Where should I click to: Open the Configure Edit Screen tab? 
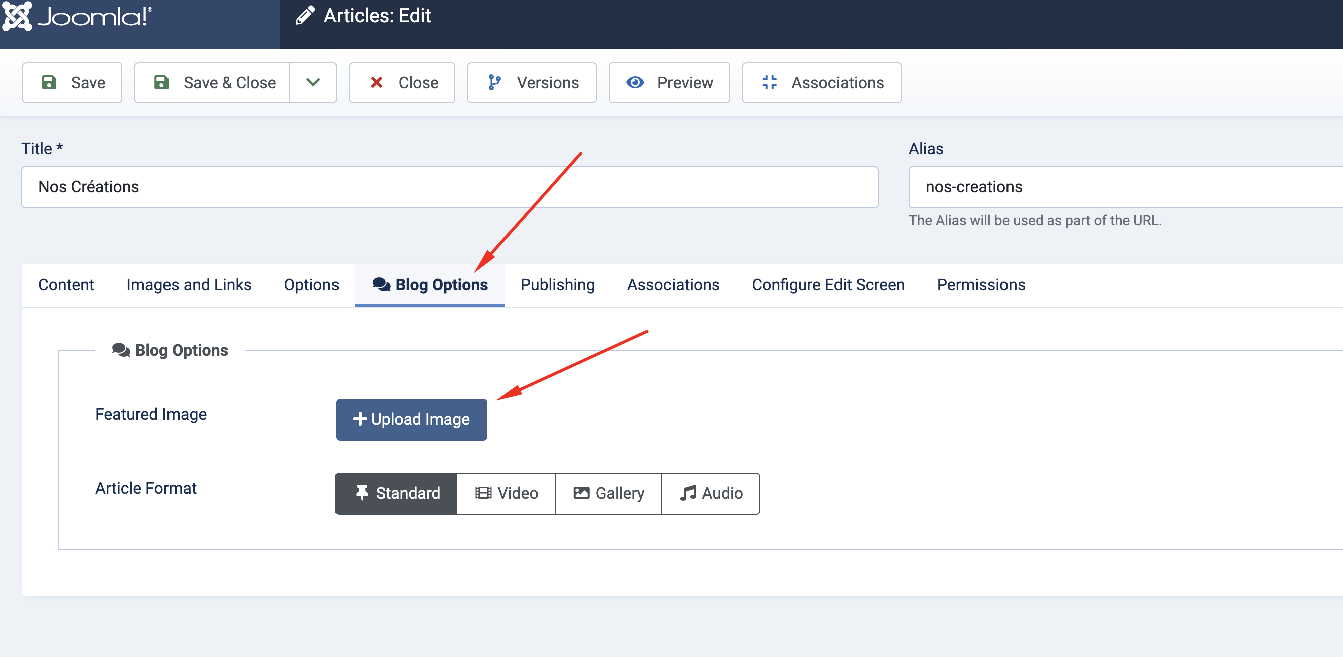point(827,285)
